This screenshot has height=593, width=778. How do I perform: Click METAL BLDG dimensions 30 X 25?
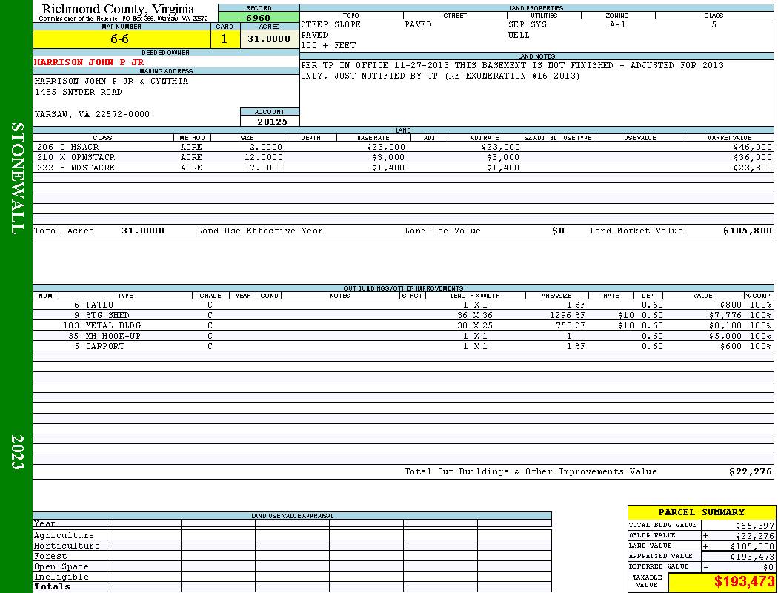tap(475, 326)
